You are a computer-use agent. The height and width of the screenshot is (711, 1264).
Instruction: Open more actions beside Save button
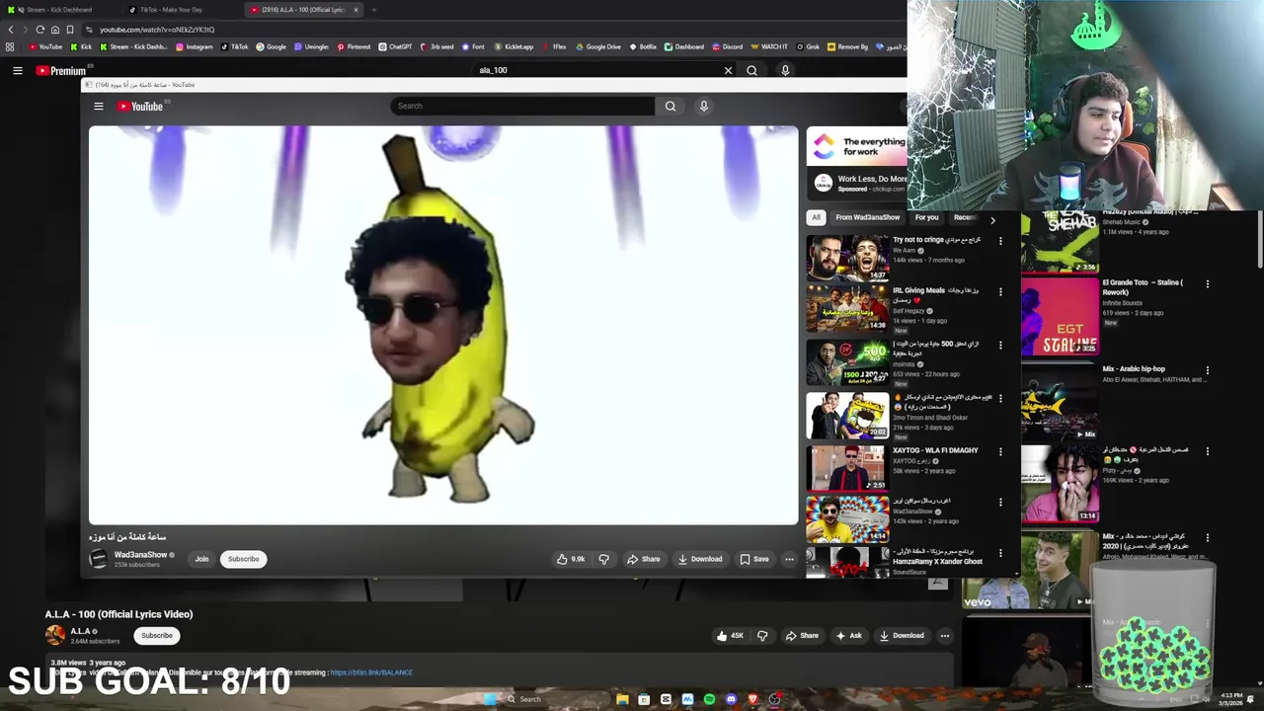789,559
